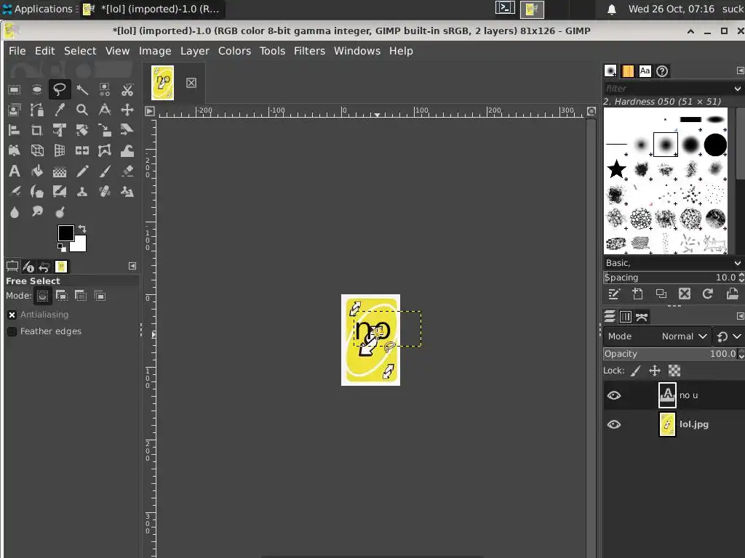Open the File menu
This screenshot has height=558, width=745.
coord(17,51)
